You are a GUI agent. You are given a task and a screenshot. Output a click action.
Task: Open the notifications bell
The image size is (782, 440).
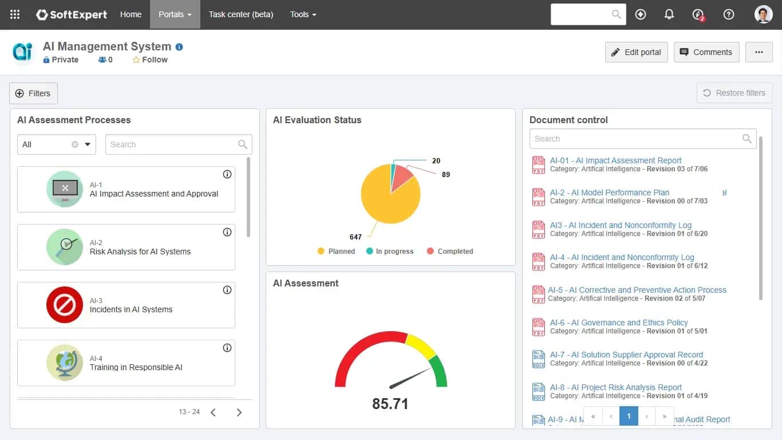pos(669,14)
